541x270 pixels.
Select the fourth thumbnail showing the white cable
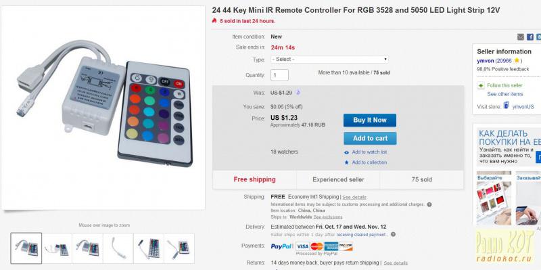click(118, 248)
